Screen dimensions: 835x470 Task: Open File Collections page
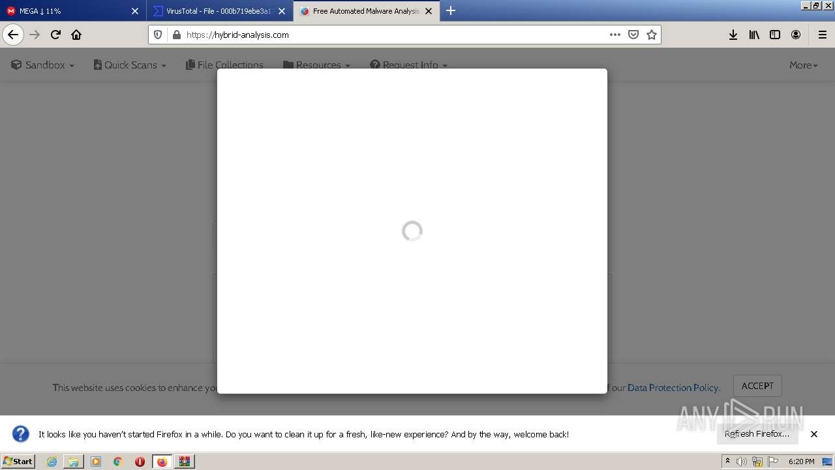click(x=224, y=65)
